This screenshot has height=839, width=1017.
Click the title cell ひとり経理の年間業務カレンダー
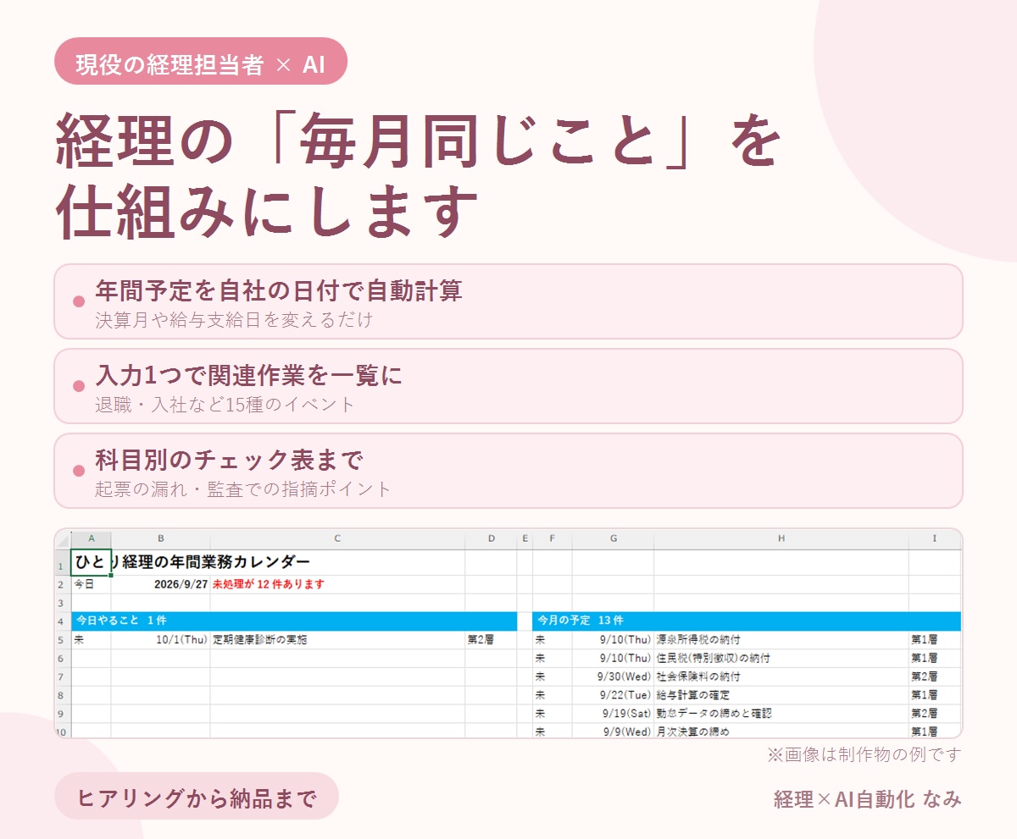click(192, 562)
